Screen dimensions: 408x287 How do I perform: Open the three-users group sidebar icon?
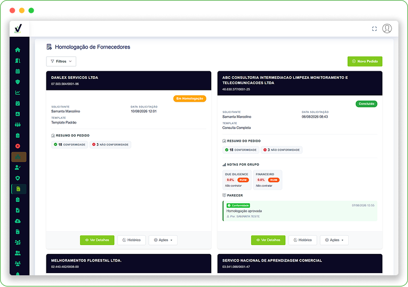[x=18, y=264]
